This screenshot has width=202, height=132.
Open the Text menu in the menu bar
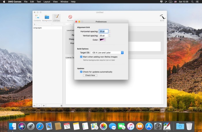coord(39,2)
